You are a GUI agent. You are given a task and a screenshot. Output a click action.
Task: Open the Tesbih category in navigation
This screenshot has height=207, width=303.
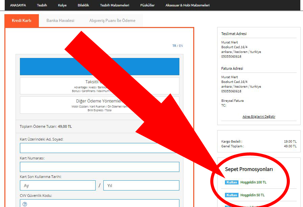point(42,5)
